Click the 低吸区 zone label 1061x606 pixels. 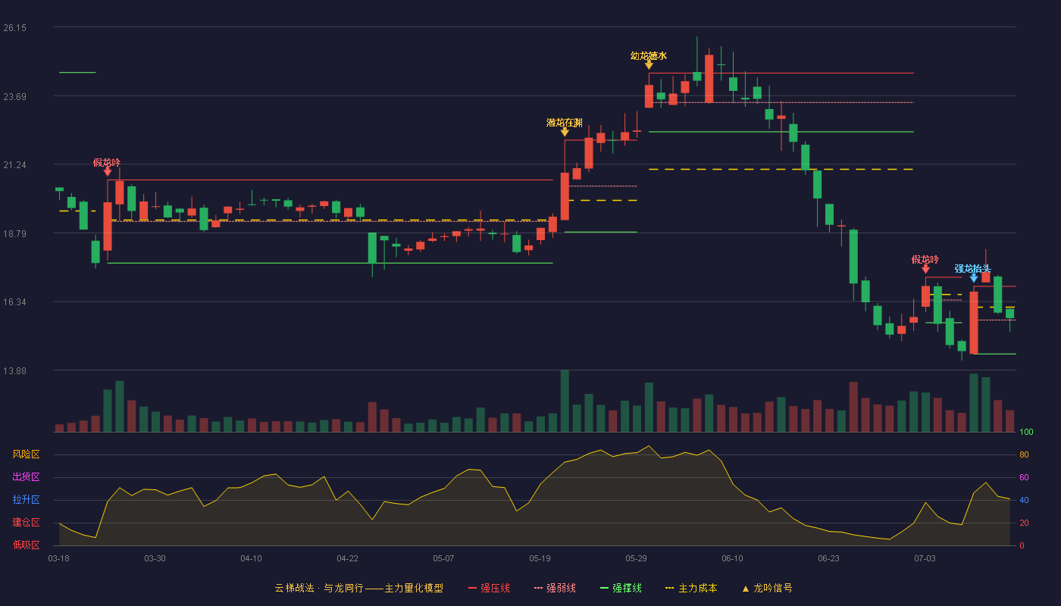26,545
